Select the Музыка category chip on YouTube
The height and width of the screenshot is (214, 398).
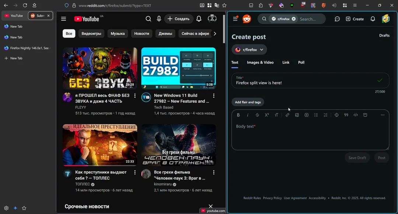118,33
